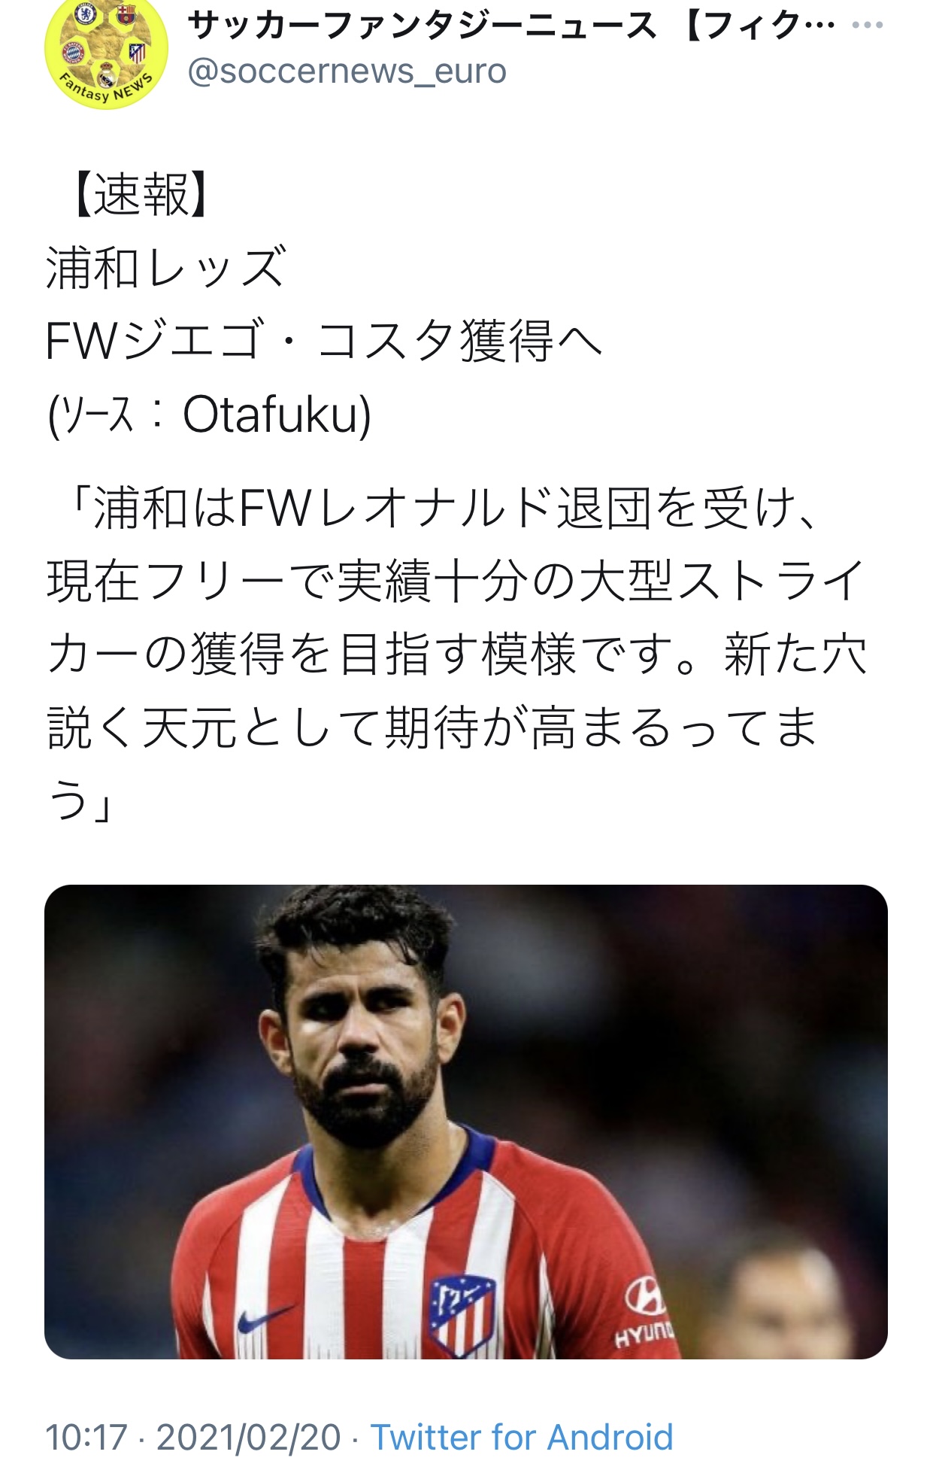Tap the Chelsea badge inside the avatar
The image size is (933, 1482).
coord(86,13)
